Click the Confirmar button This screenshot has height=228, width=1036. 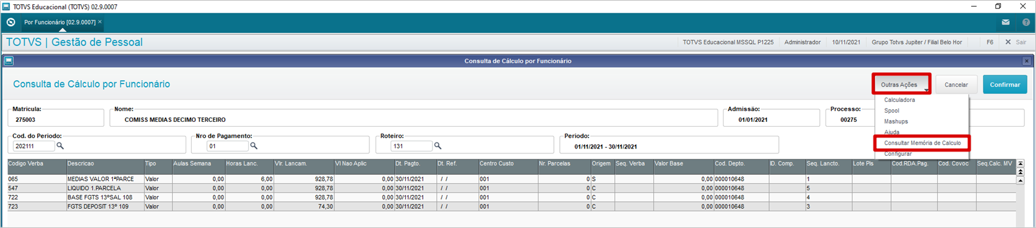click(1004, 85)
